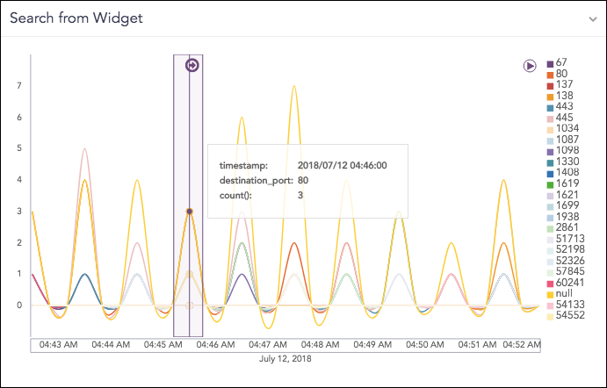This screenshot has height=388, width=607.
Task: Hide the 443 port series
Action: click(x=563, y=108)
